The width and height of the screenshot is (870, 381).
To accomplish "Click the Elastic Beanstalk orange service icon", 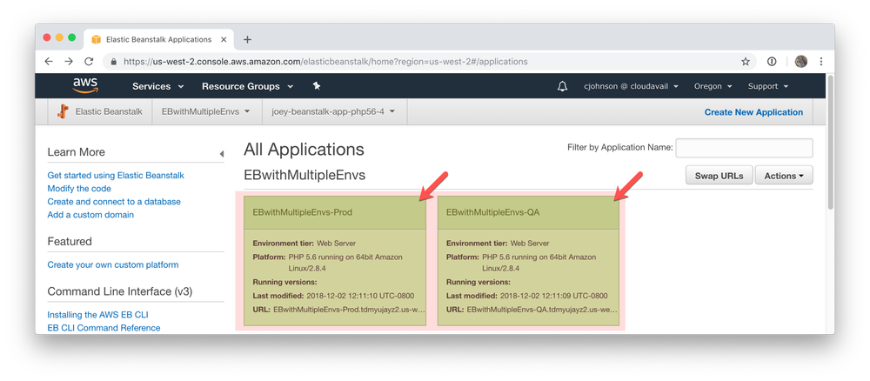I will (64, 111).
